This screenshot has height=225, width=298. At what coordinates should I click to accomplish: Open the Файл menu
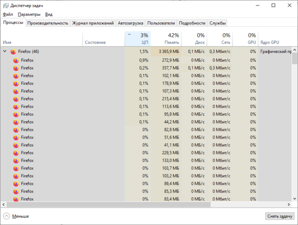pos(7,15)
